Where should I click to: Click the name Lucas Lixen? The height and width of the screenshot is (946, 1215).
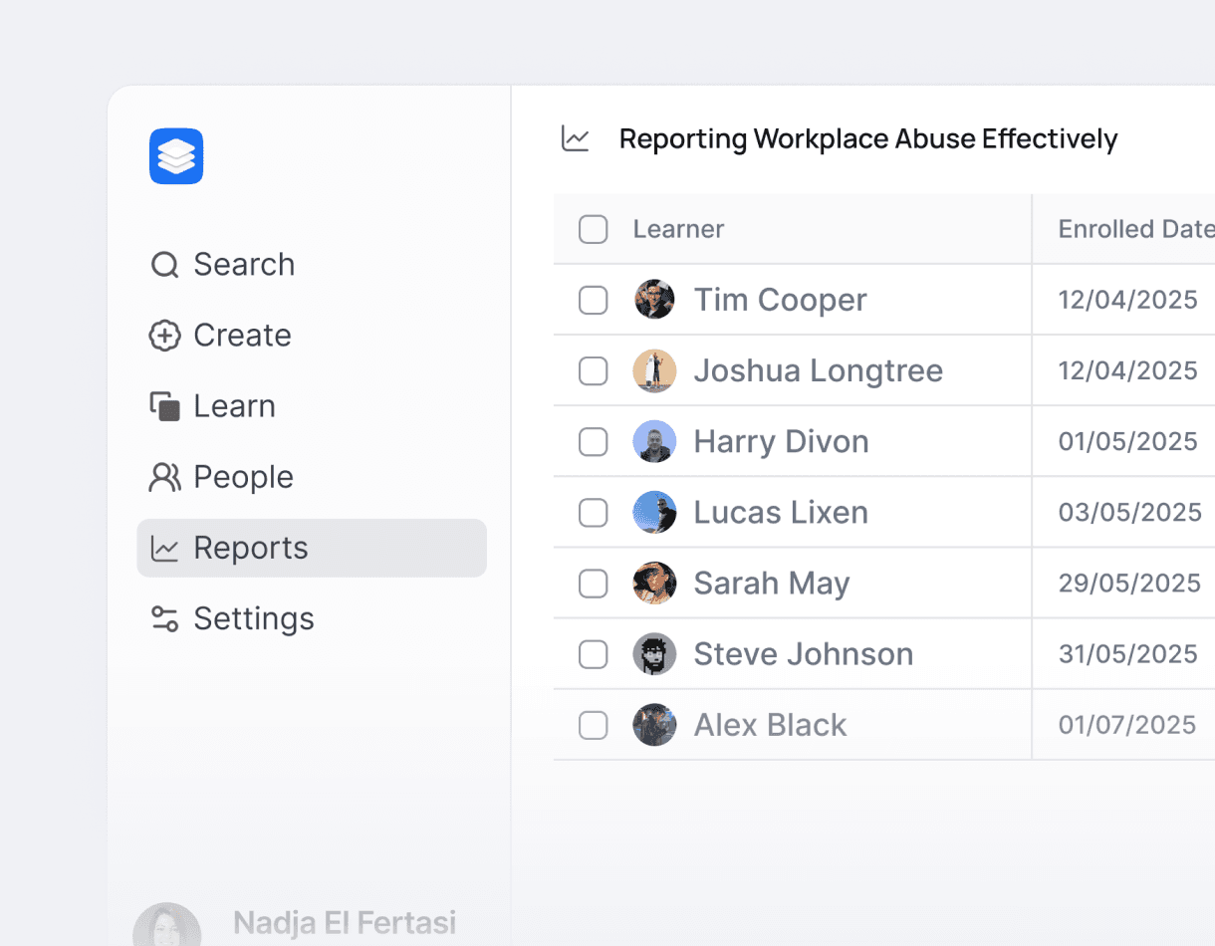coord(781,512)
